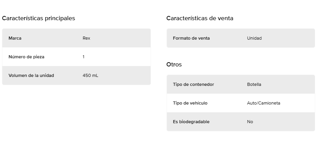Select the Tipo de contenedor label
Viewport: 321px width, 157px height.
(x=193, y=84)
